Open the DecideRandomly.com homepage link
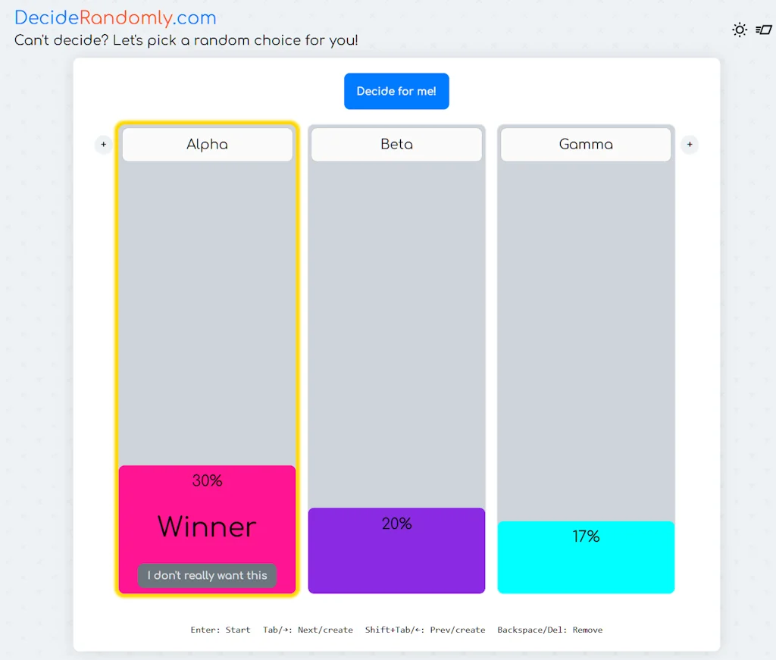Screen dimensions: 776x660 (115, 17)
